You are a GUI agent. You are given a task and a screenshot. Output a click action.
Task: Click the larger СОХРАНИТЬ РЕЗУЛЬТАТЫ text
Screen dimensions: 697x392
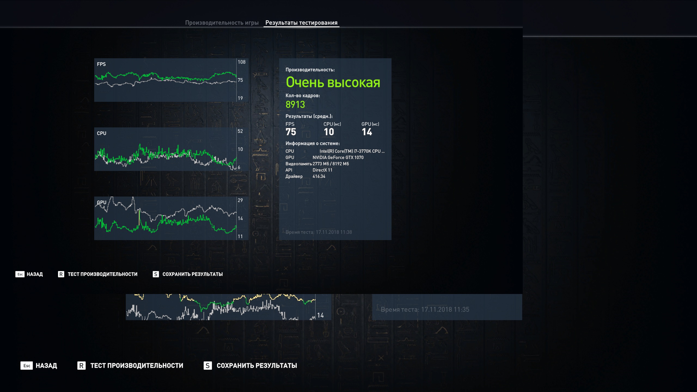[x=256, y=366]
